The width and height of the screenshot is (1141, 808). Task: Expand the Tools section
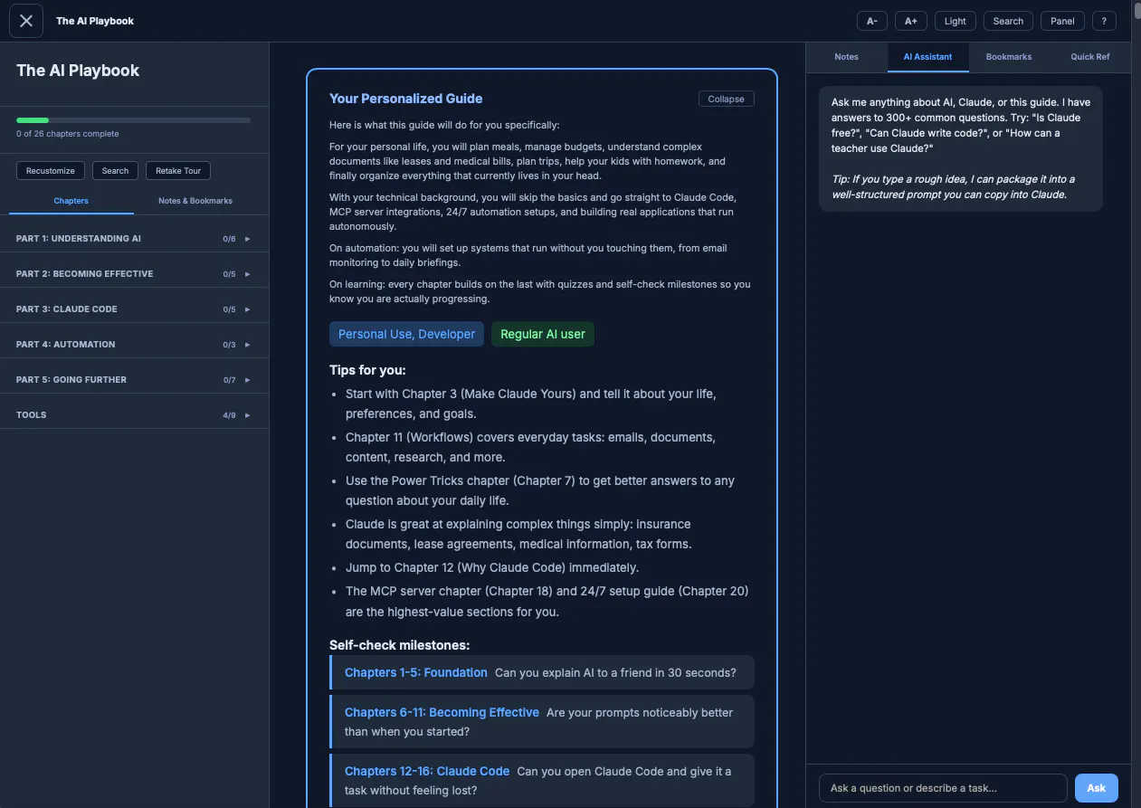click(134, 415)
